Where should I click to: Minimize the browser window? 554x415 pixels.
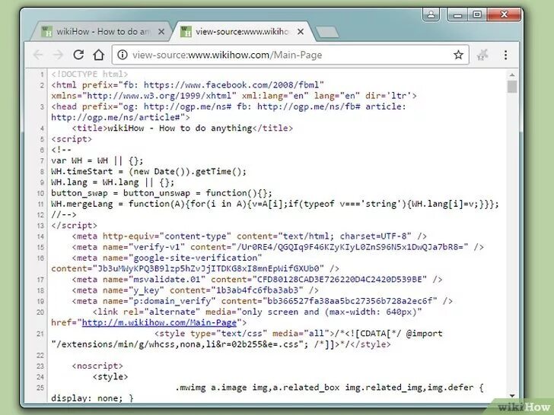[457, 15]
